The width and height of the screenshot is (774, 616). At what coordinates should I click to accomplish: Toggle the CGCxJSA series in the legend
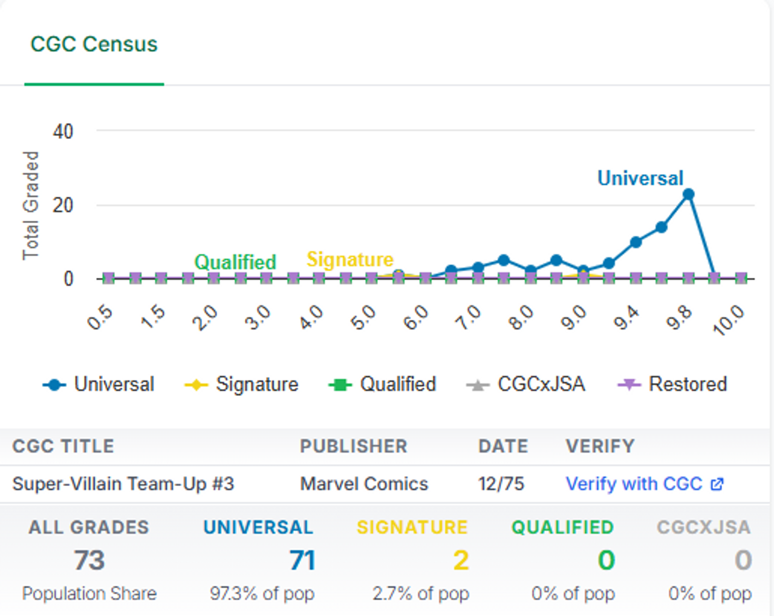[525, 384]
